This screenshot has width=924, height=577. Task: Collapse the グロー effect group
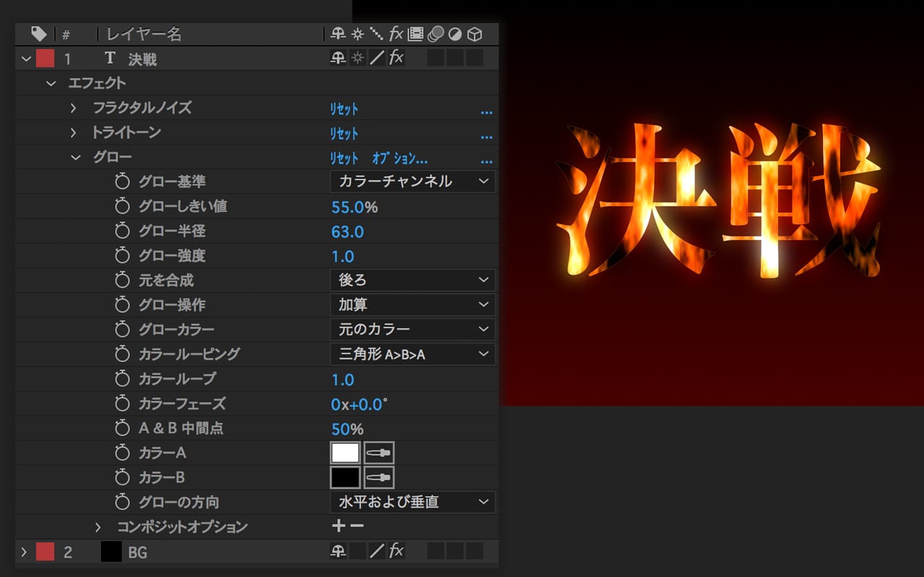pyautogui.click(x=75, y=157)
